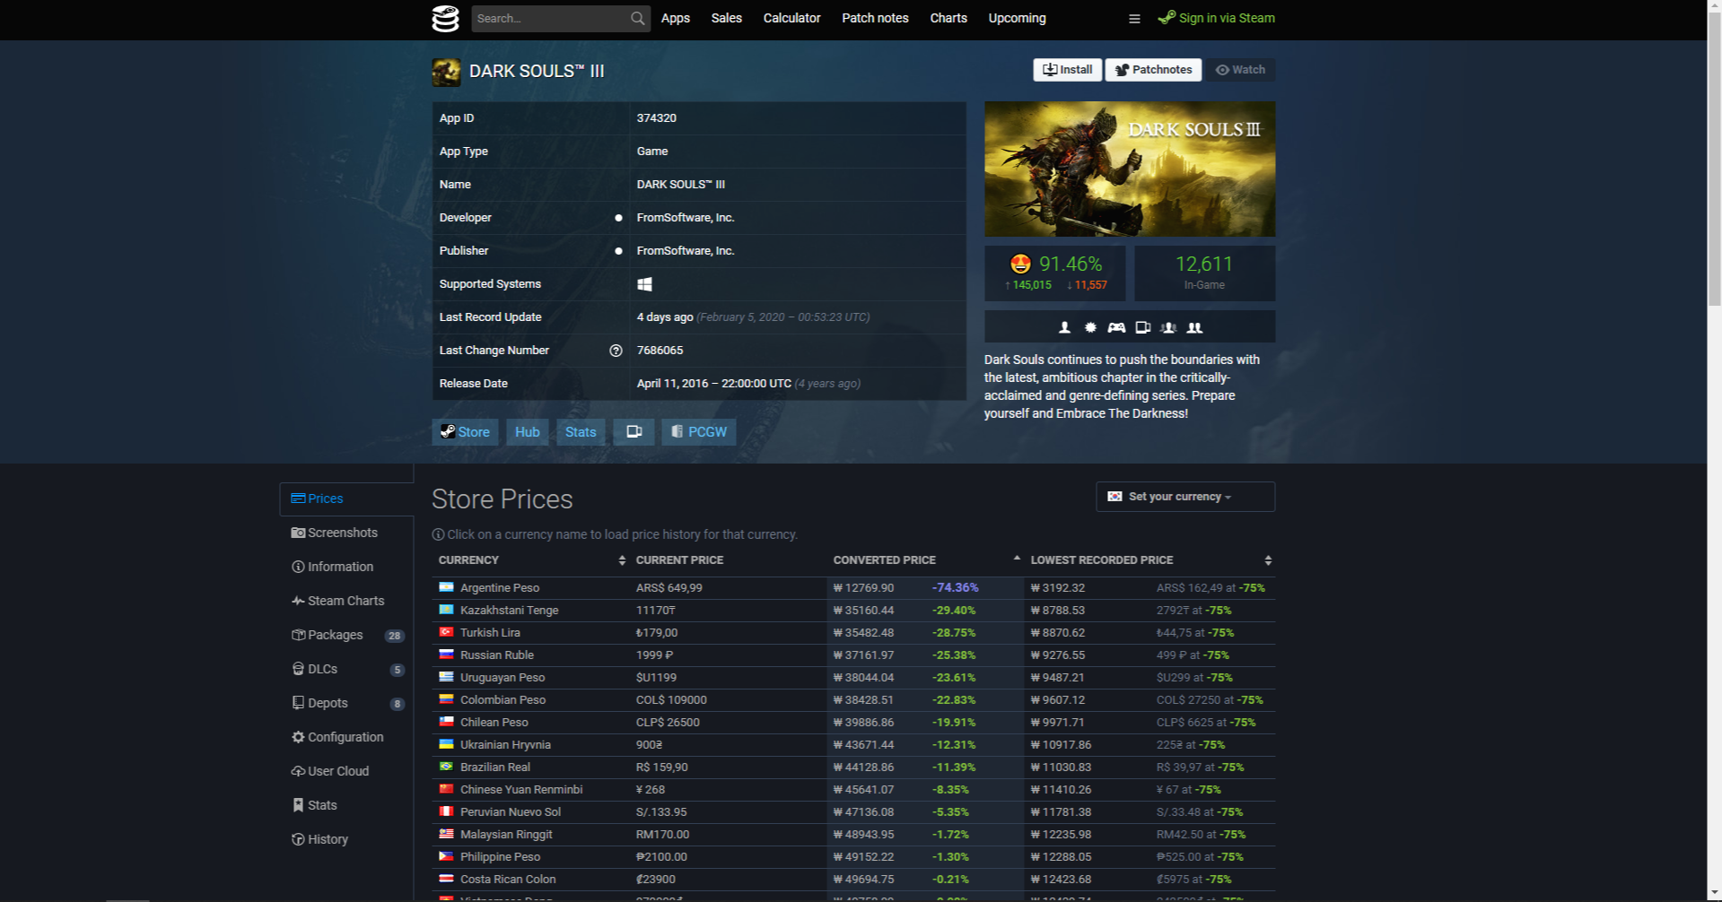Load price history for Russian Ruble
Viewport: 1722px width, 902px height.
pos(497,655)
